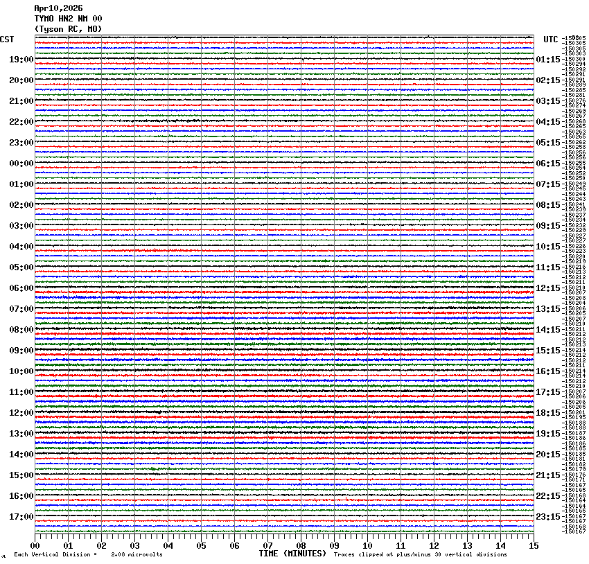Click the 06:00 CST row label

click(21, 288)
